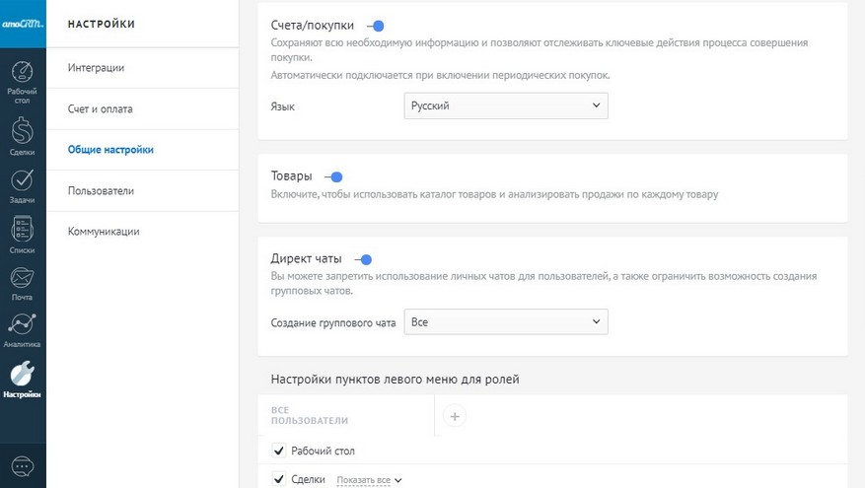Click the Настройки settings icon
This screenshot has width=865, height=488.
point(23,375)
